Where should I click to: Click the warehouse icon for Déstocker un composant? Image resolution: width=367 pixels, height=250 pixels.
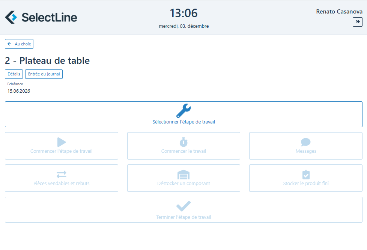[183, 175]
